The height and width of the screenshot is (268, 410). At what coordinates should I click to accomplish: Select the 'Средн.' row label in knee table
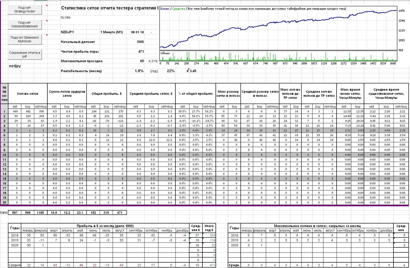(x=235, y=265)
